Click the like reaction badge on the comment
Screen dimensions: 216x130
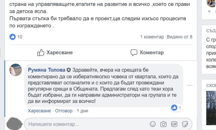176,108
